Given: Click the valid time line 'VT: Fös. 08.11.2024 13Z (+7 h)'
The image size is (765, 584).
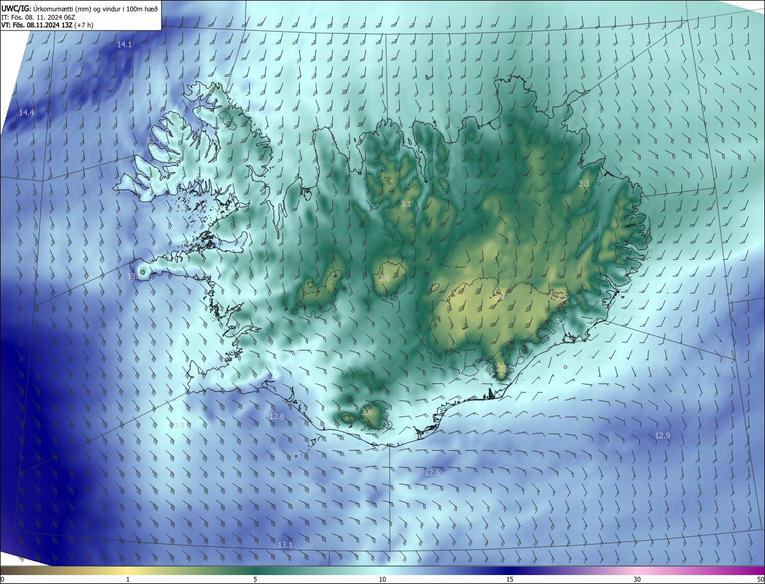Looking at the screenshot, I should [x=47, y=25].
